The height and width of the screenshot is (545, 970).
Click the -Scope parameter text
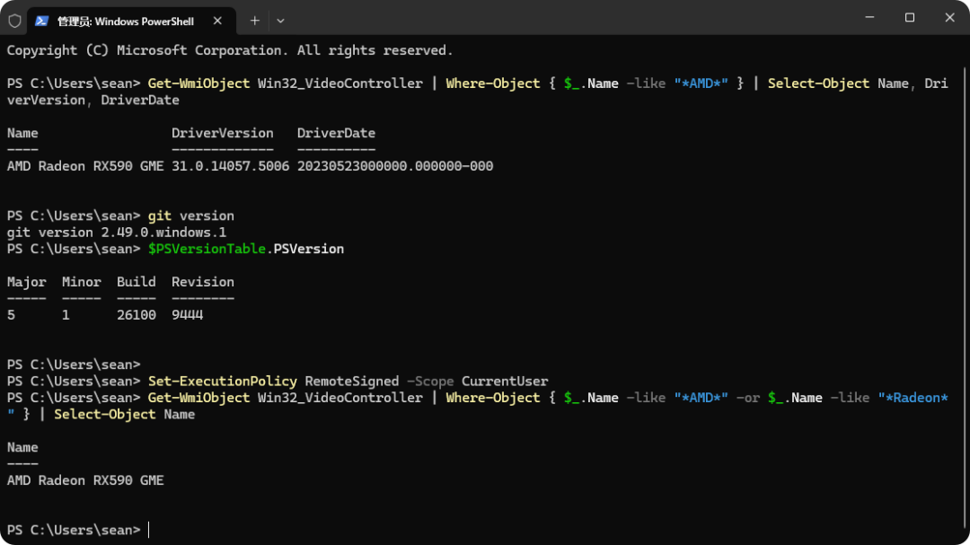430,382
